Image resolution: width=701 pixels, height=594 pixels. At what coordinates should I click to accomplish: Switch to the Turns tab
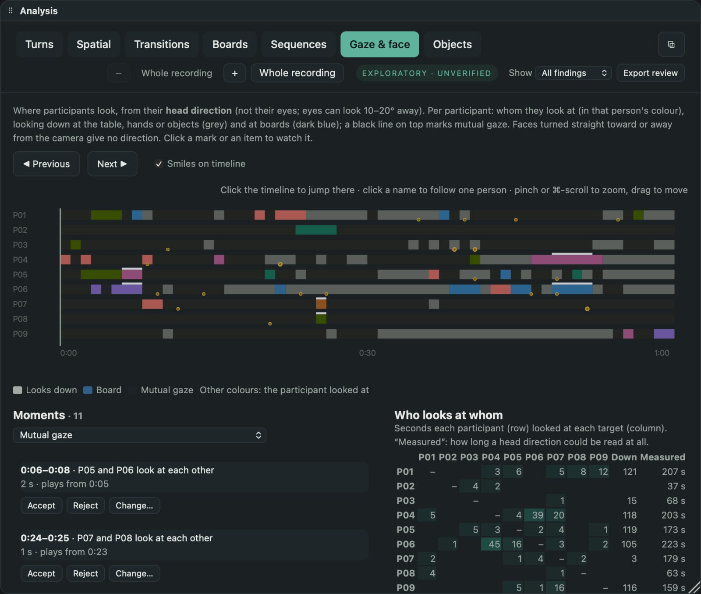click(39, 44)
